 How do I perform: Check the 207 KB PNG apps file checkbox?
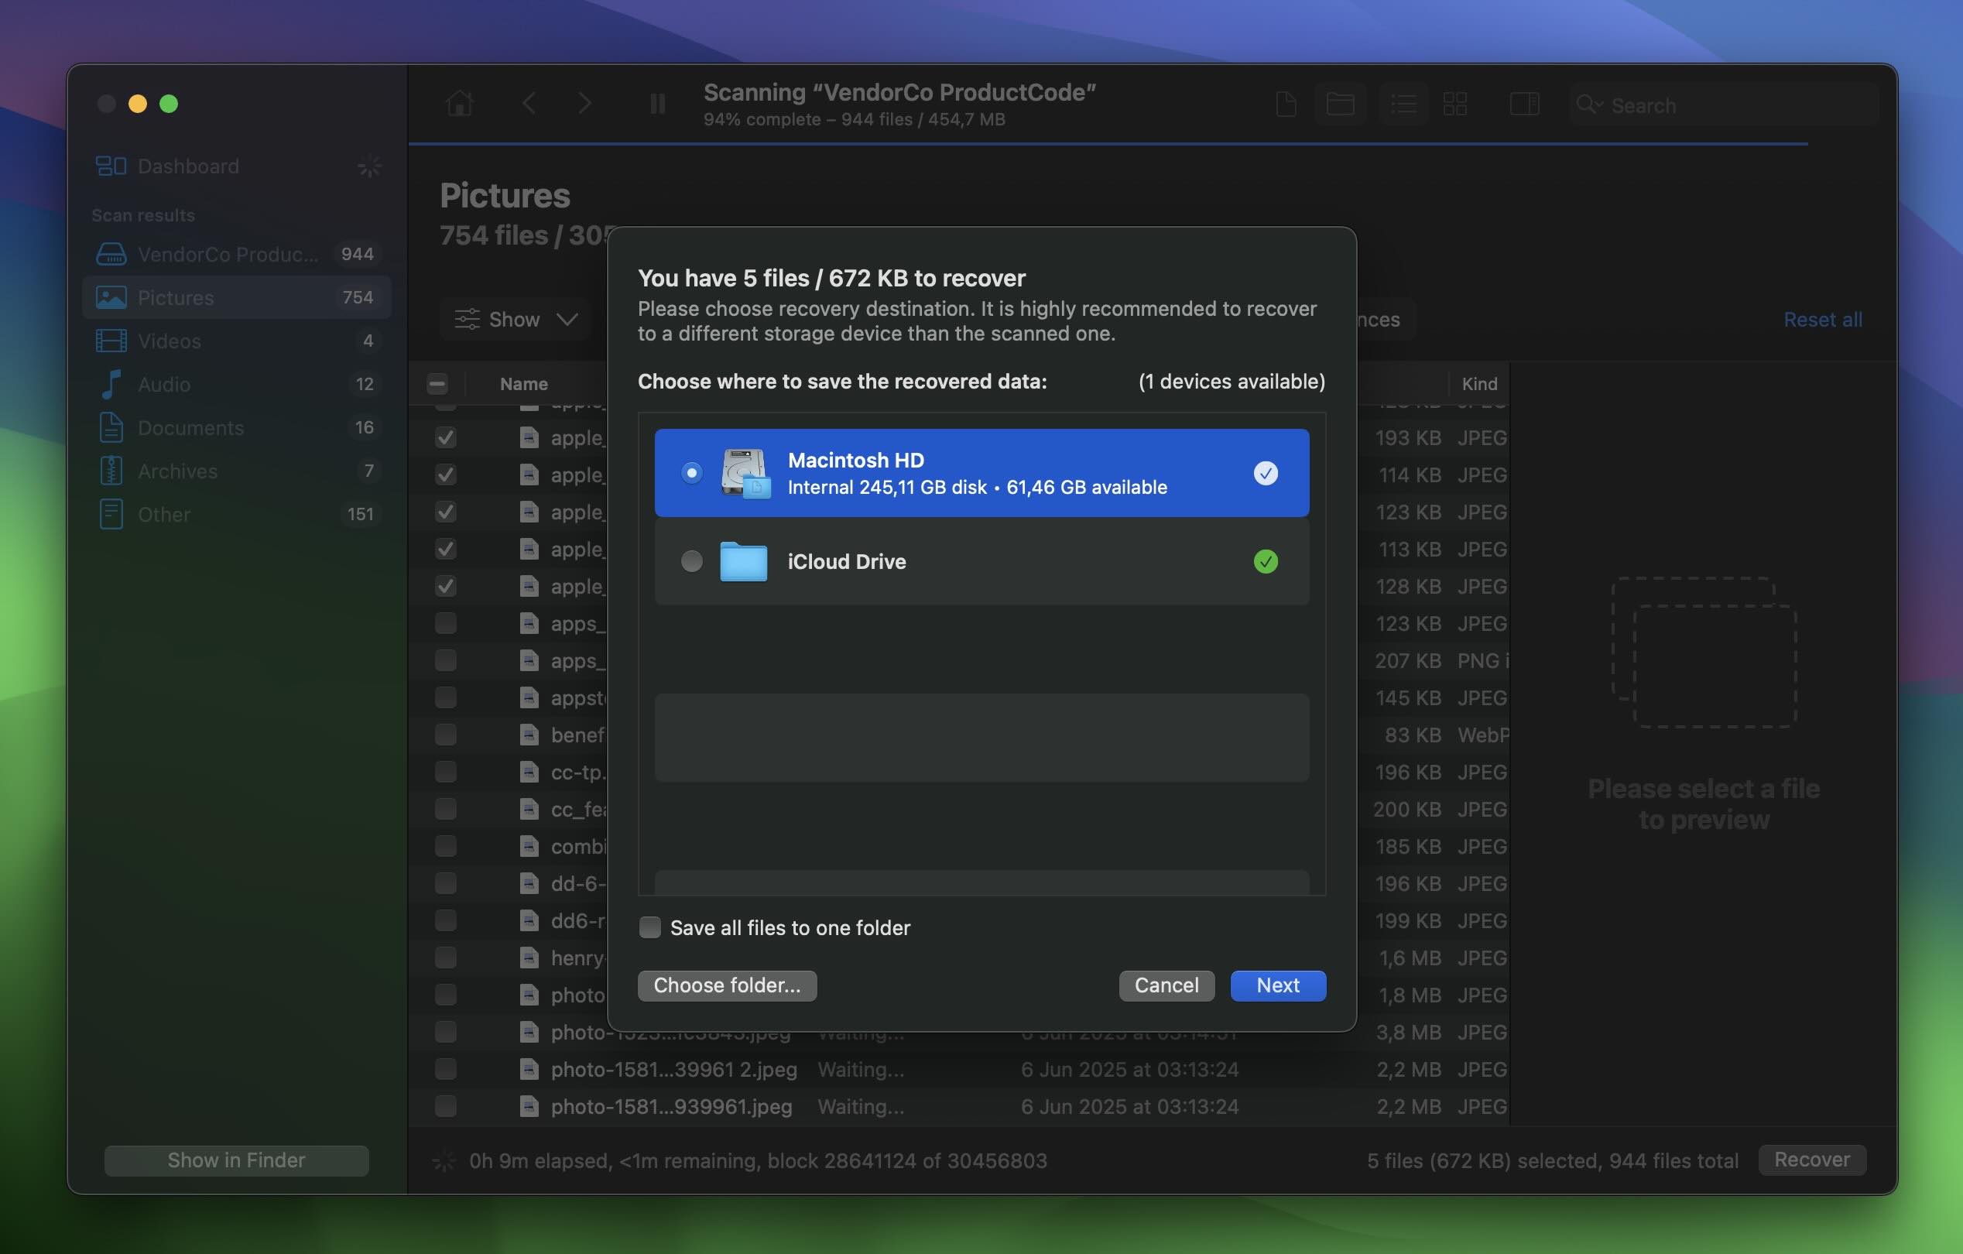(445, 660)
